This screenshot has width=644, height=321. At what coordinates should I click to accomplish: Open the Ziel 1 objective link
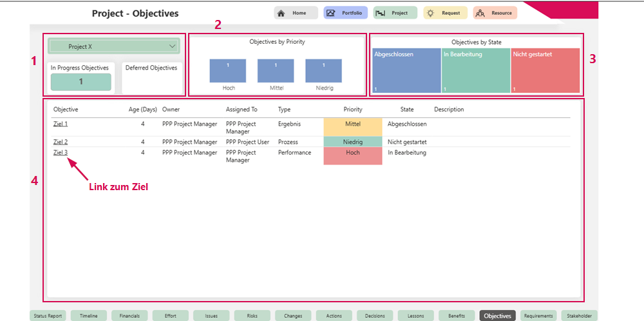(61, 124)
